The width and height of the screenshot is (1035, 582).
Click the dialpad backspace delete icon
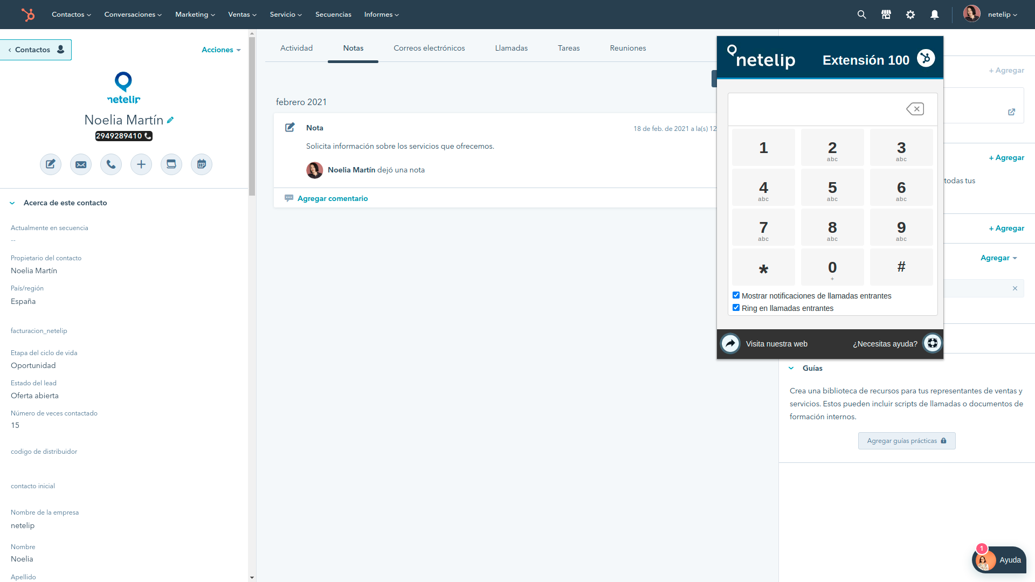[x=915, y=109]
